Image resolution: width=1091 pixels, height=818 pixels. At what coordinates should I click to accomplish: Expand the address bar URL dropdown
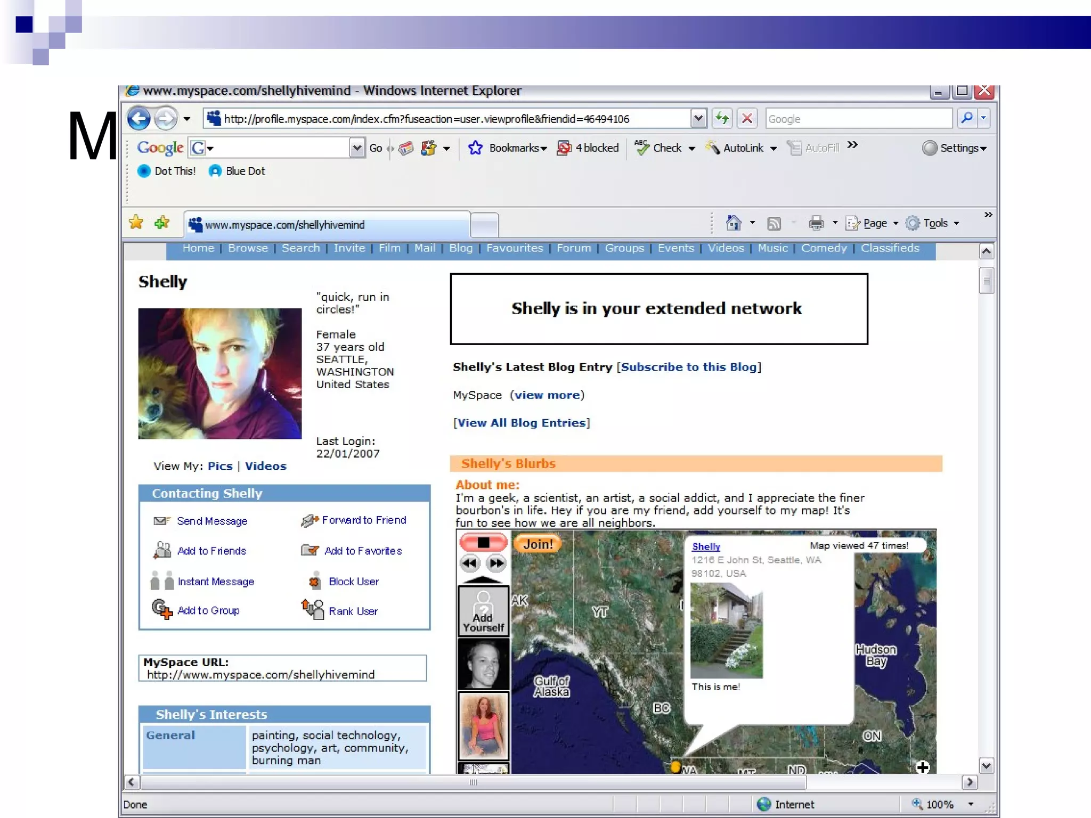tap(698, 118)
